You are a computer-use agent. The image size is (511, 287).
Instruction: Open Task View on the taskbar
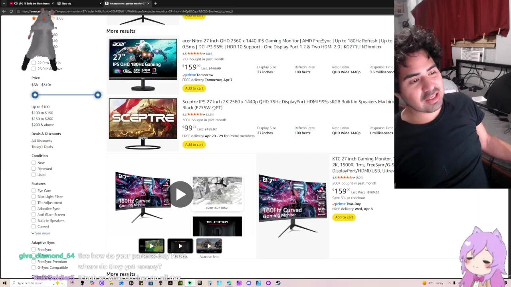tap(72, 283)
